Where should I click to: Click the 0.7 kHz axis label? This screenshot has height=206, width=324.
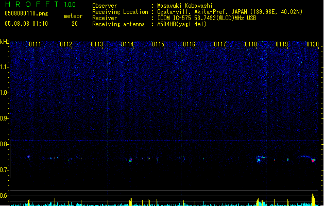(x=4, y=170)
